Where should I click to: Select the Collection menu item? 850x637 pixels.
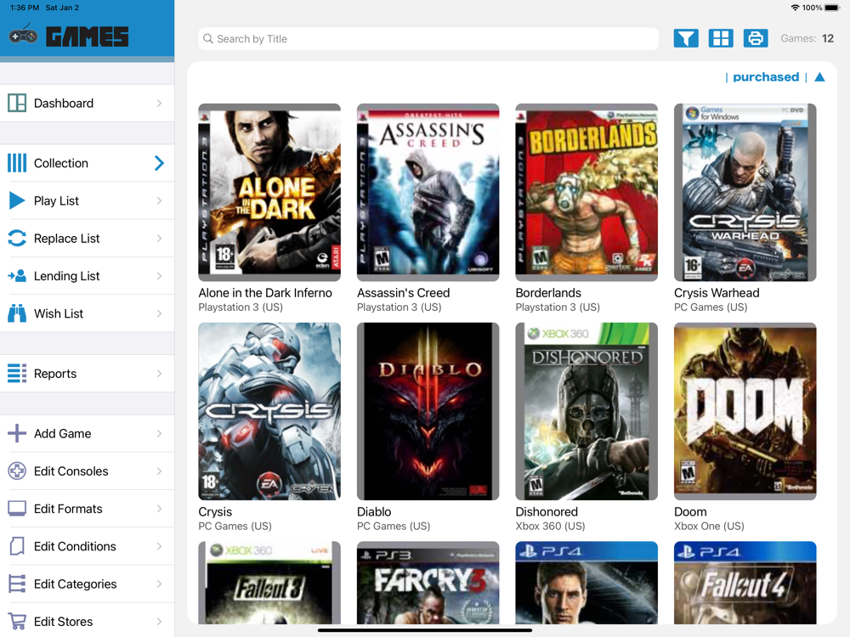point(87,163)
